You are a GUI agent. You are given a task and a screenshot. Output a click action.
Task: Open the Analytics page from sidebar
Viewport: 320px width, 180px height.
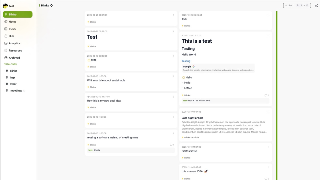14,43
